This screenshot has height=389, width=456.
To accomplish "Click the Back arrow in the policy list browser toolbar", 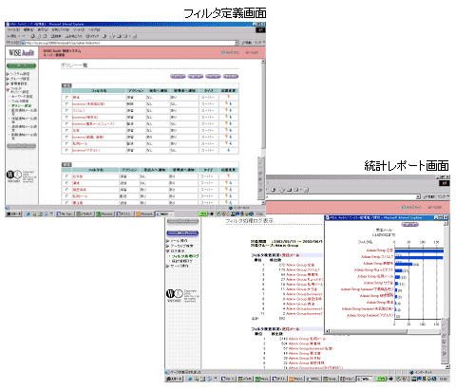I will (10, 36).
